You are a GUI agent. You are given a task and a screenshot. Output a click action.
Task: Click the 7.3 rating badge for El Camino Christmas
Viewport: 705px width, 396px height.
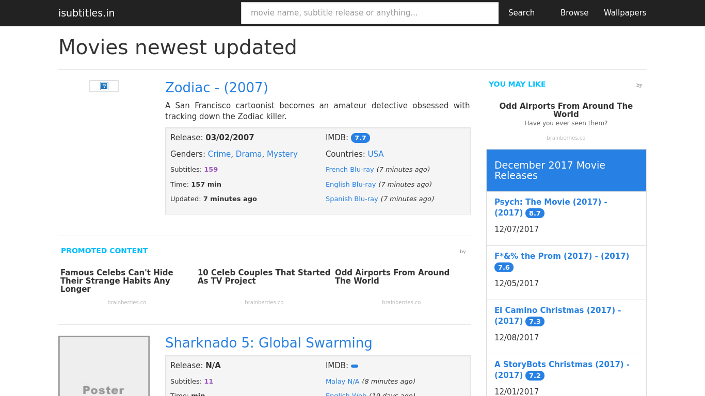click(535, 321)
